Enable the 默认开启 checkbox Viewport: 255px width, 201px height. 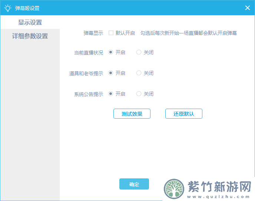(111, 33)
